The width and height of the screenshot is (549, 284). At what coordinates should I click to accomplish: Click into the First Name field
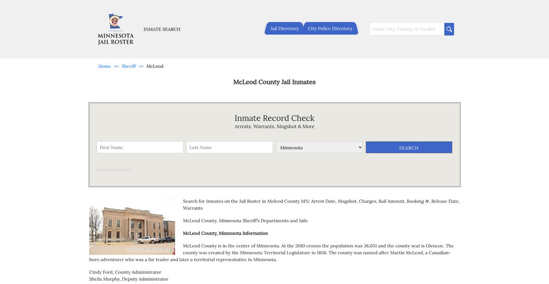[140, 147]
